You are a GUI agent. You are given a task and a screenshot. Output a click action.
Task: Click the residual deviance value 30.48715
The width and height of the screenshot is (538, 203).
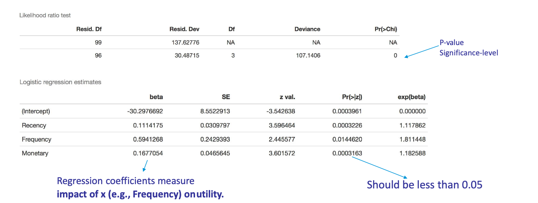point(186,55)
